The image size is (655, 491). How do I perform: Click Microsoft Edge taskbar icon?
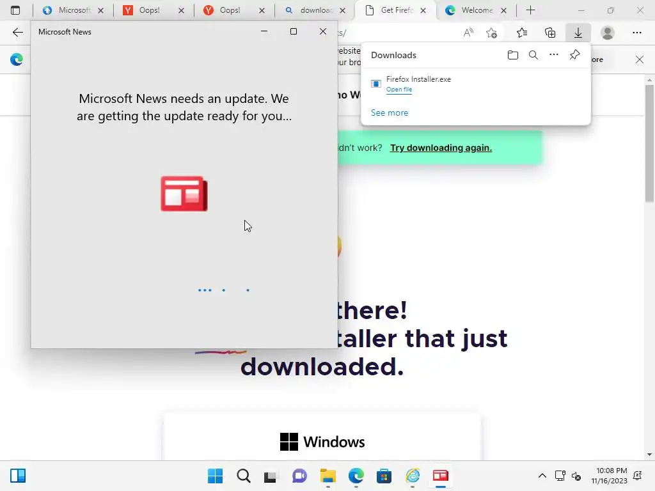(356, 476)
